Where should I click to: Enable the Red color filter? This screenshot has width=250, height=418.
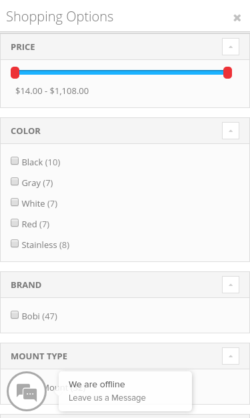(15, 223)
